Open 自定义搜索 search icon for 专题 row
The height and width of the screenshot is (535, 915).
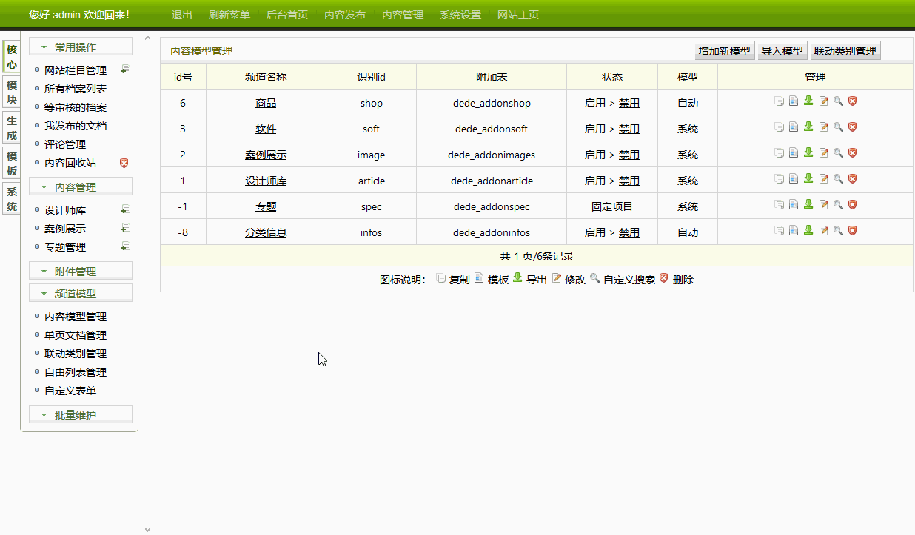pos(838,204)
